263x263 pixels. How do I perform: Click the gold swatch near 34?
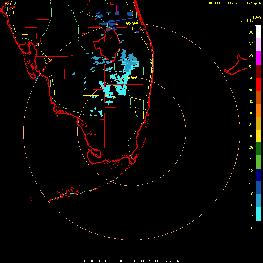258,124
